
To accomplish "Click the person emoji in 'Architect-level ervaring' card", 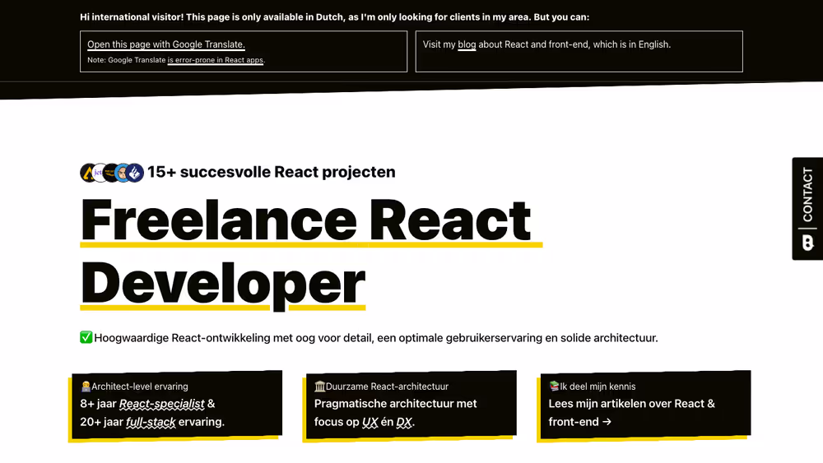I will pyautogui.click(x=86, y=387).
